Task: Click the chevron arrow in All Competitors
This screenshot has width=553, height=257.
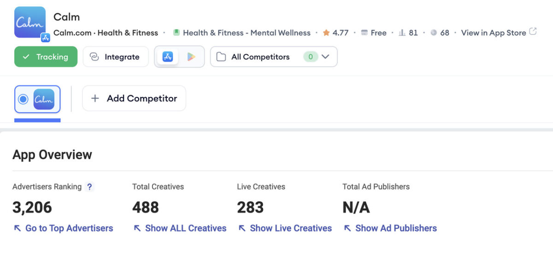Action: click(325, 57)
